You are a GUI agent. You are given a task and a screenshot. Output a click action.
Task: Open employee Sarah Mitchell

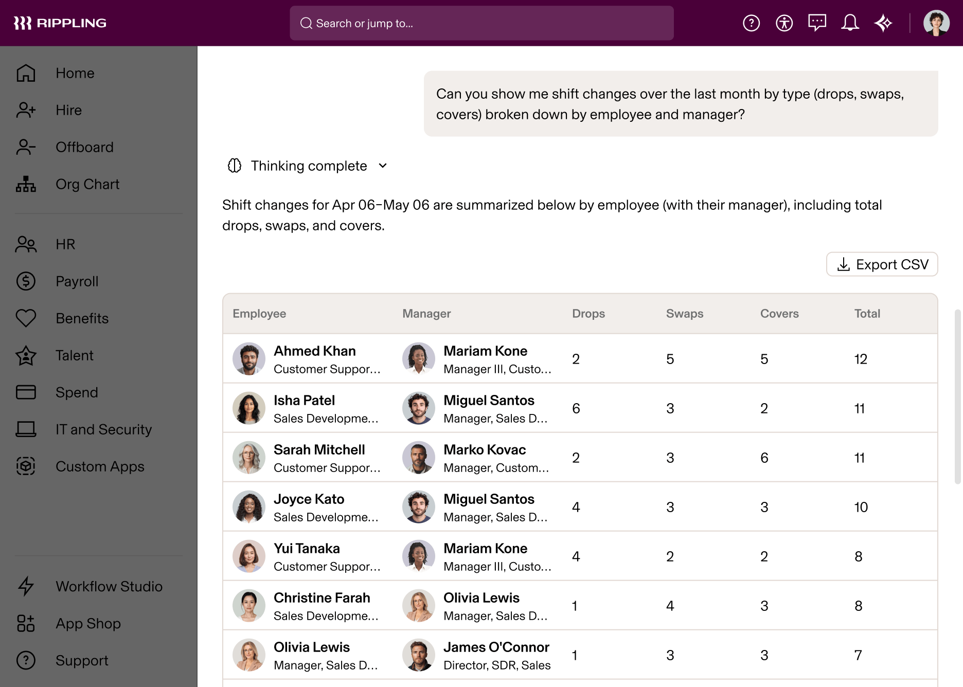coord(319,449)
